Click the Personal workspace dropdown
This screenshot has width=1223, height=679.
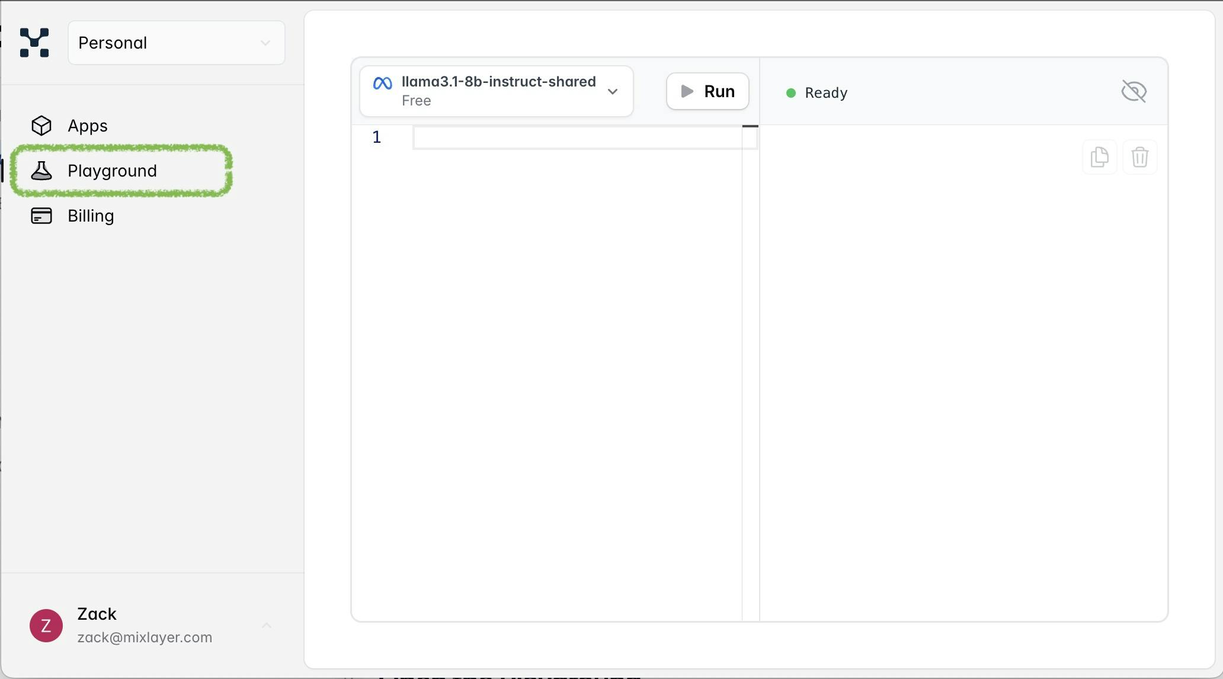[x=175, y=42]
